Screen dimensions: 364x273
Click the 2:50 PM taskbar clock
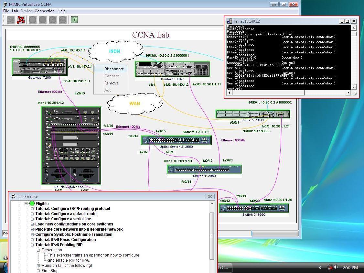tap(350, 268)
